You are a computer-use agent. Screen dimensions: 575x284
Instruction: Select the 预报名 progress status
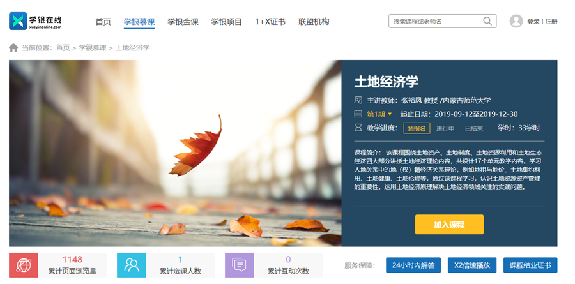point(417,128)
